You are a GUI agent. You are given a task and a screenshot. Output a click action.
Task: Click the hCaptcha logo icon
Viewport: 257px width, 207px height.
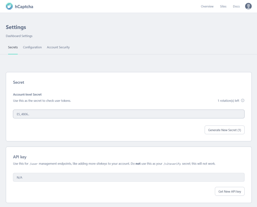click(x=9, y=7)
